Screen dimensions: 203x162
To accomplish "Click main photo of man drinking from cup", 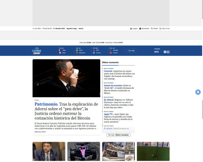I will click(66, 78).
